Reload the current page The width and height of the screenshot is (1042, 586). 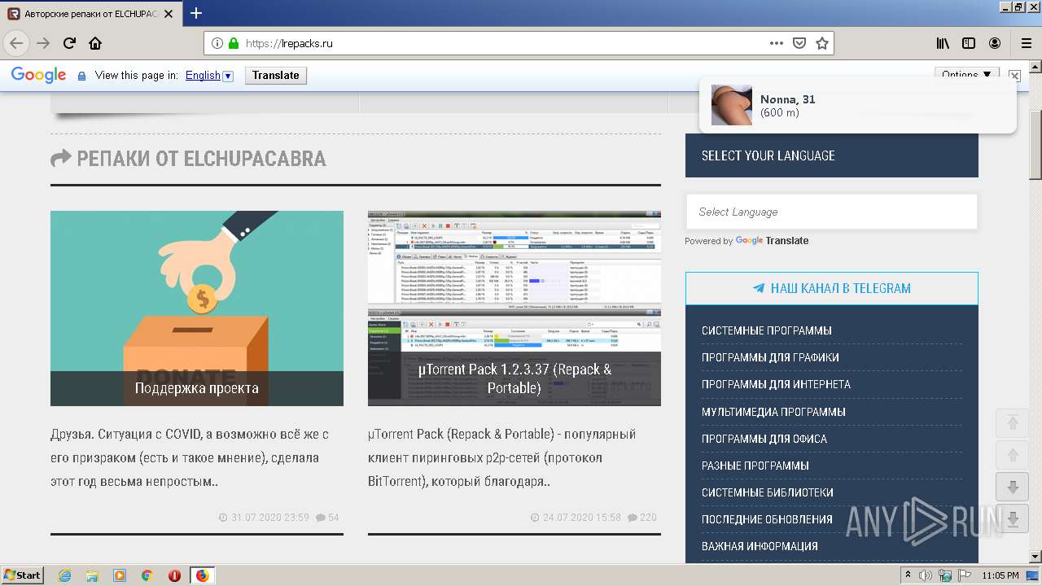69,43
